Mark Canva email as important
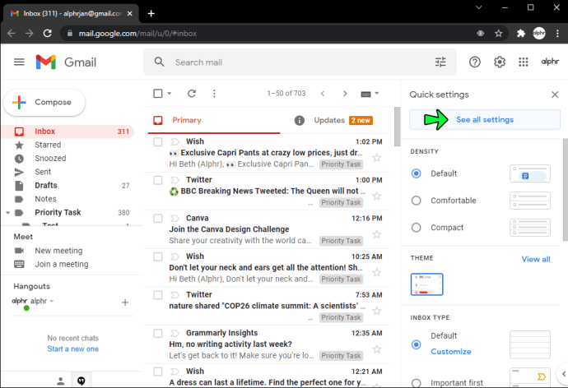The height and width of the screenshot is (388, 568). coord(175,218)
